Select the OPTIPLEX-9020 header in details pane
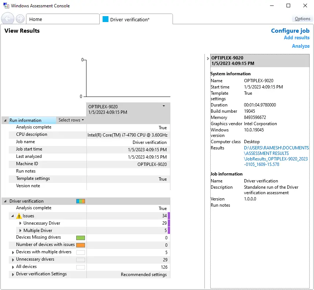 click(260, 61)
